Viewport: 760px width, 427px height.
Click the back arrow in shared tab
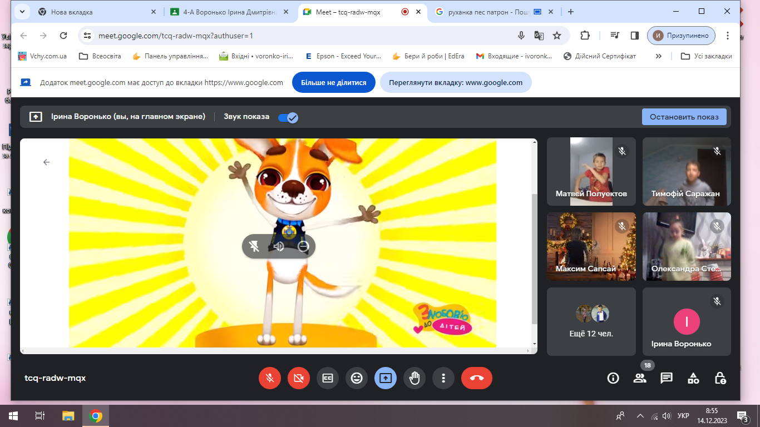point(46,162)
